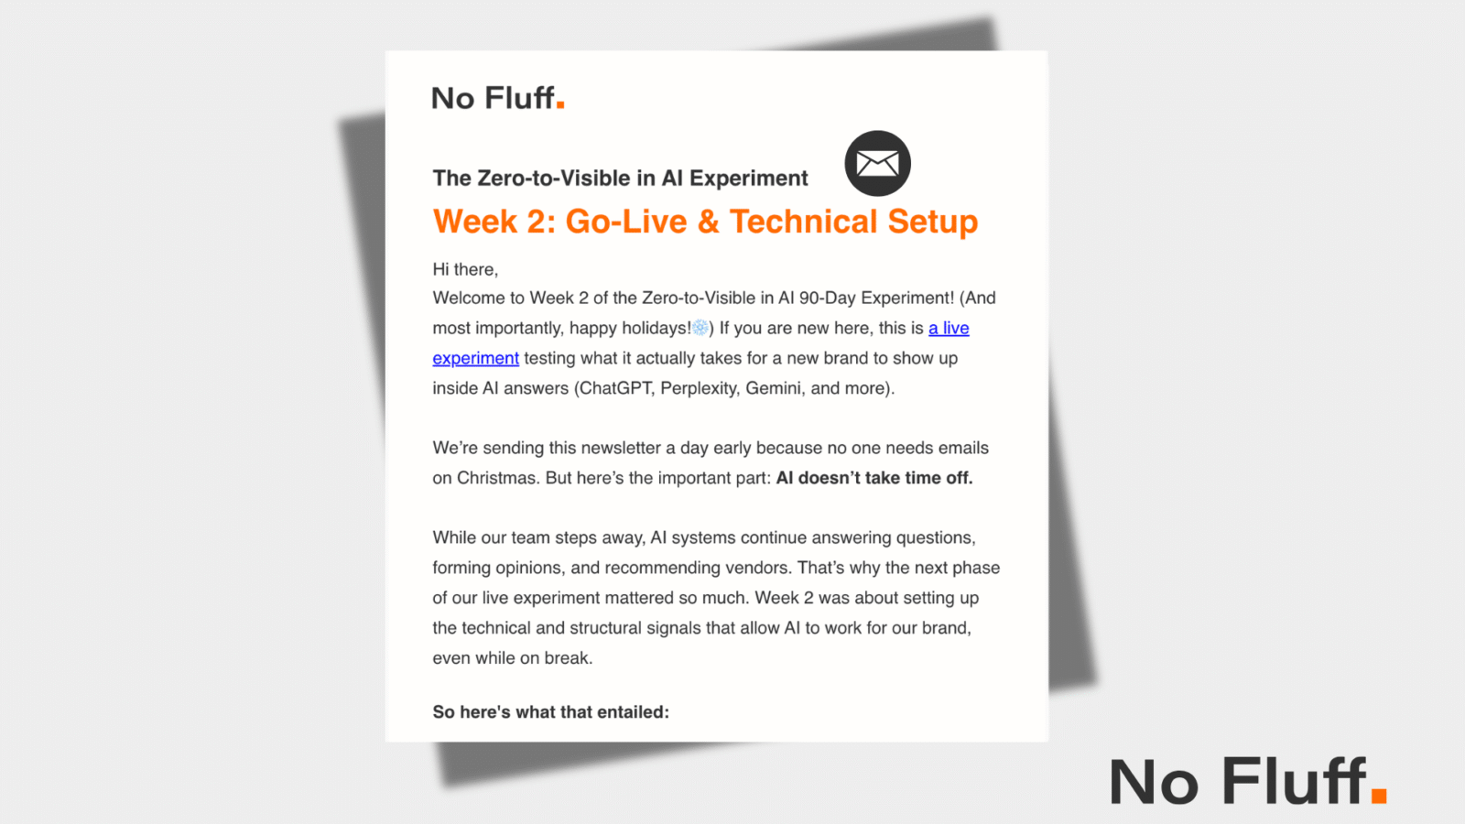
Task: Click the orange square in the large bottom logo
Action: coord(1379,796)
